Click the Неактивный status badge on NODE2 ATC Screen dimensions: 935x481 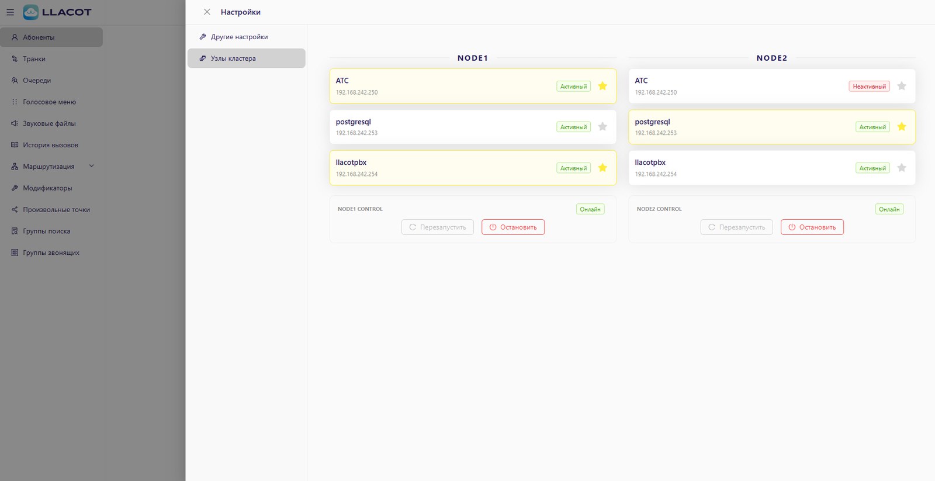869,86
